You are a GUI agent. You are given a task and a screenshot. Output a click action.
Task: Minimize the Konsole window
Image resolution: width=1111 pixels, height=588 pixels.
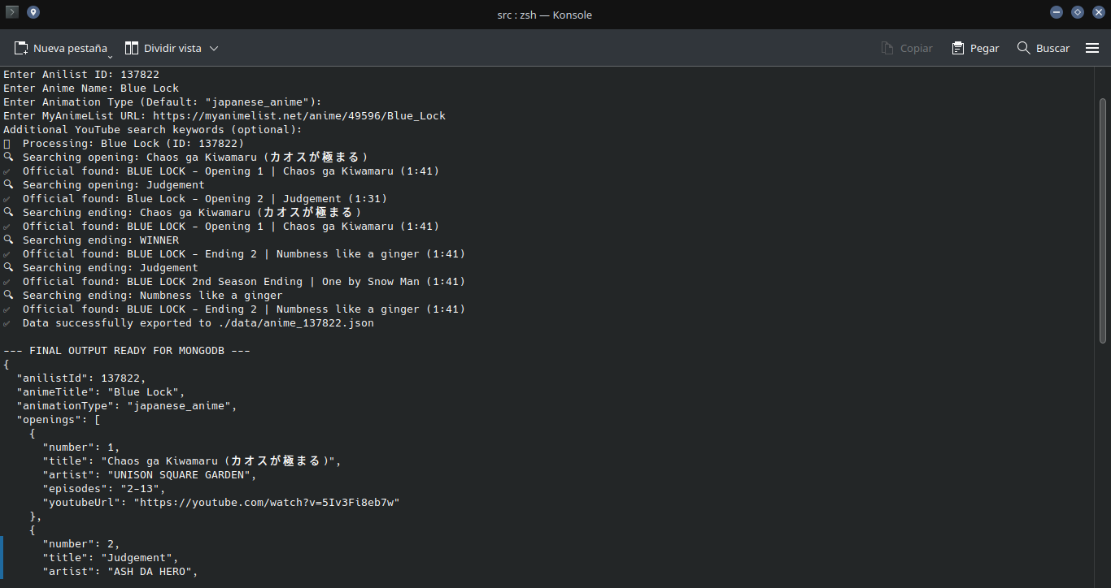point(1057,12)
